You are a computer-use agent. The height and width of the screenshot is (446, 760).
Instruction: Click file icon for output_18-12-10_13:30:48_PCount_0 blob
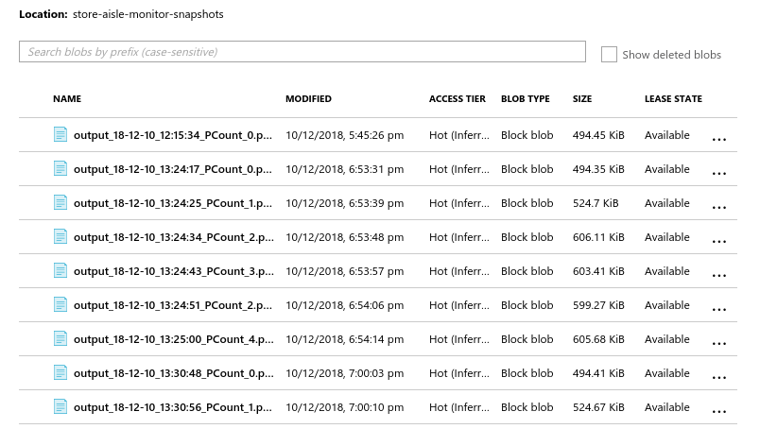pos(61,373)
